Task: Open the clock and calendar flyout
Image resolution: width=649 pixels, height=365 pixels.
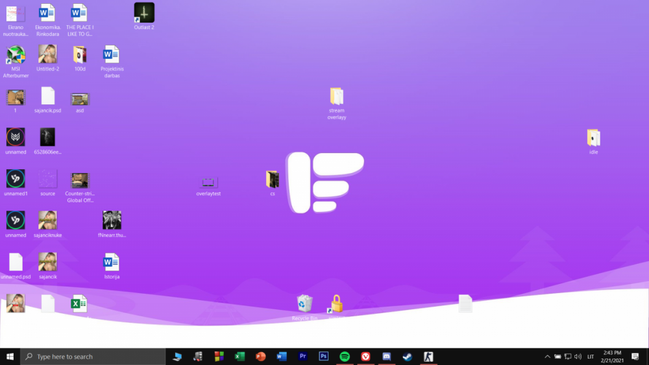Action: point(612,357)
